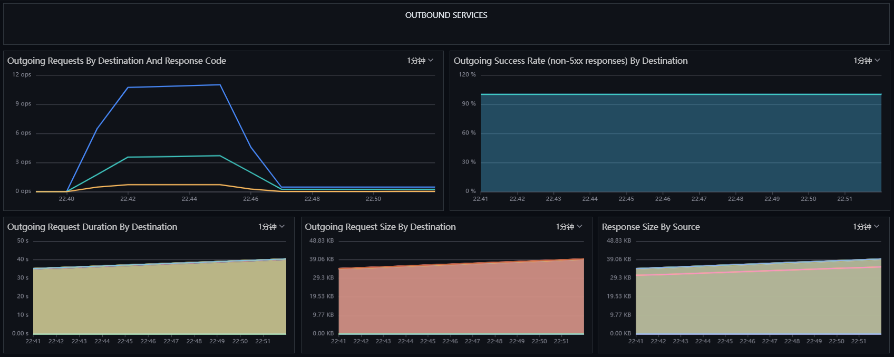Click the orange line in Outgoing Requests chart
The width and height of the screenshot is (894, 357).
click(174, 185)
